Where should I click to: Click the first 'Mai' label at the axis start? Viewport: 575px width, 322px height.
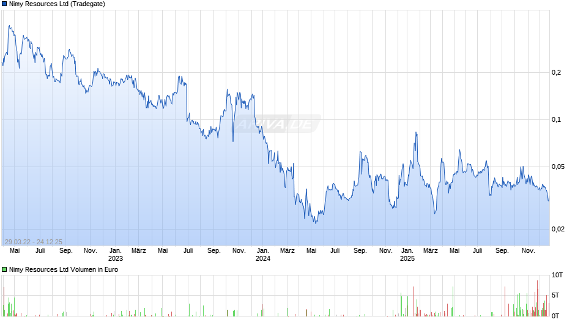[x=15, y=250]
